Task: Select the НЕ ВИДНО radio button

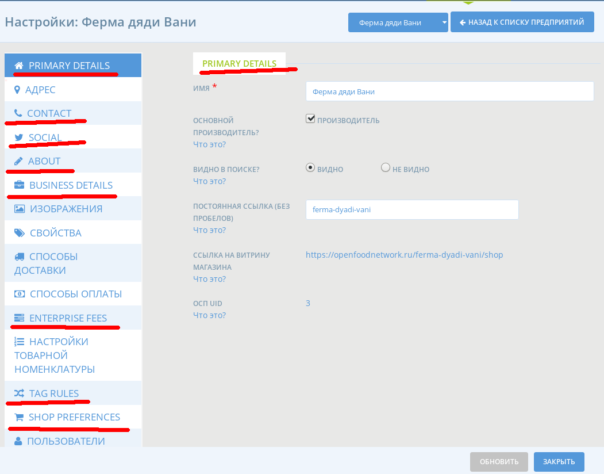Action: pos(385,167)
